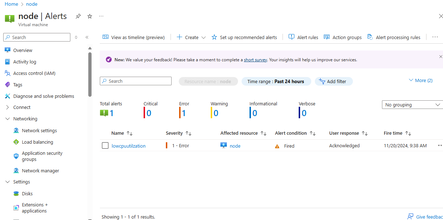Click the sidebar vertical scrollbar thumb

(90, 74)
